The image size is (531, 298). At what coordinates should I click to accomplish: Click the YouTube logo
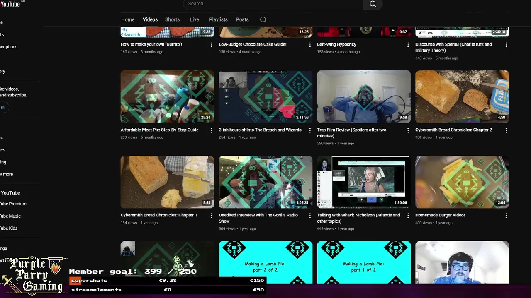click(10, 4)
